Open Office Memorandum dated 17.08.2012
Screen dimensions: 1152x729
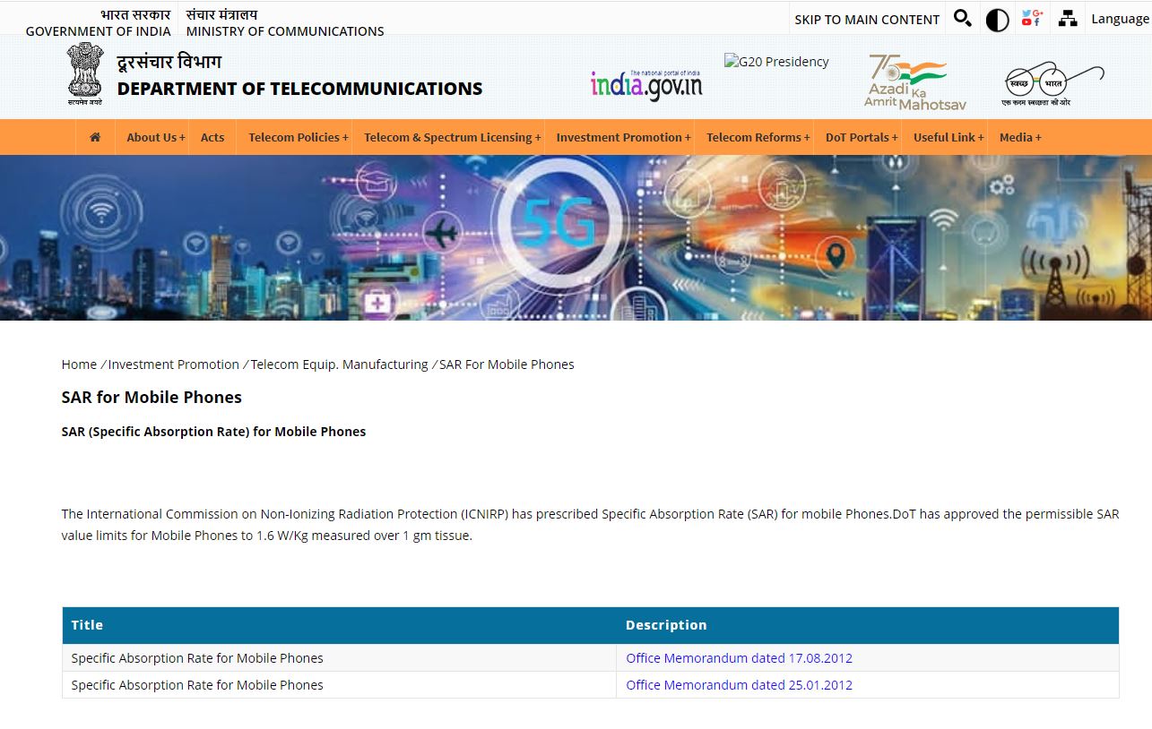pos(739,658)
